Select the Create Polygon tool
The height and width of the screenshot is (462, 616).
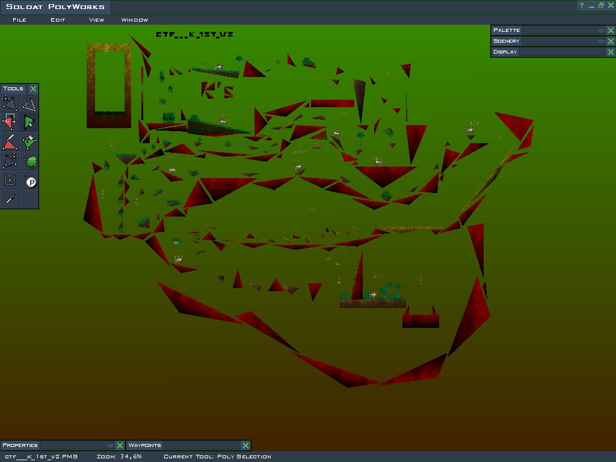click(x=29, y=103)
